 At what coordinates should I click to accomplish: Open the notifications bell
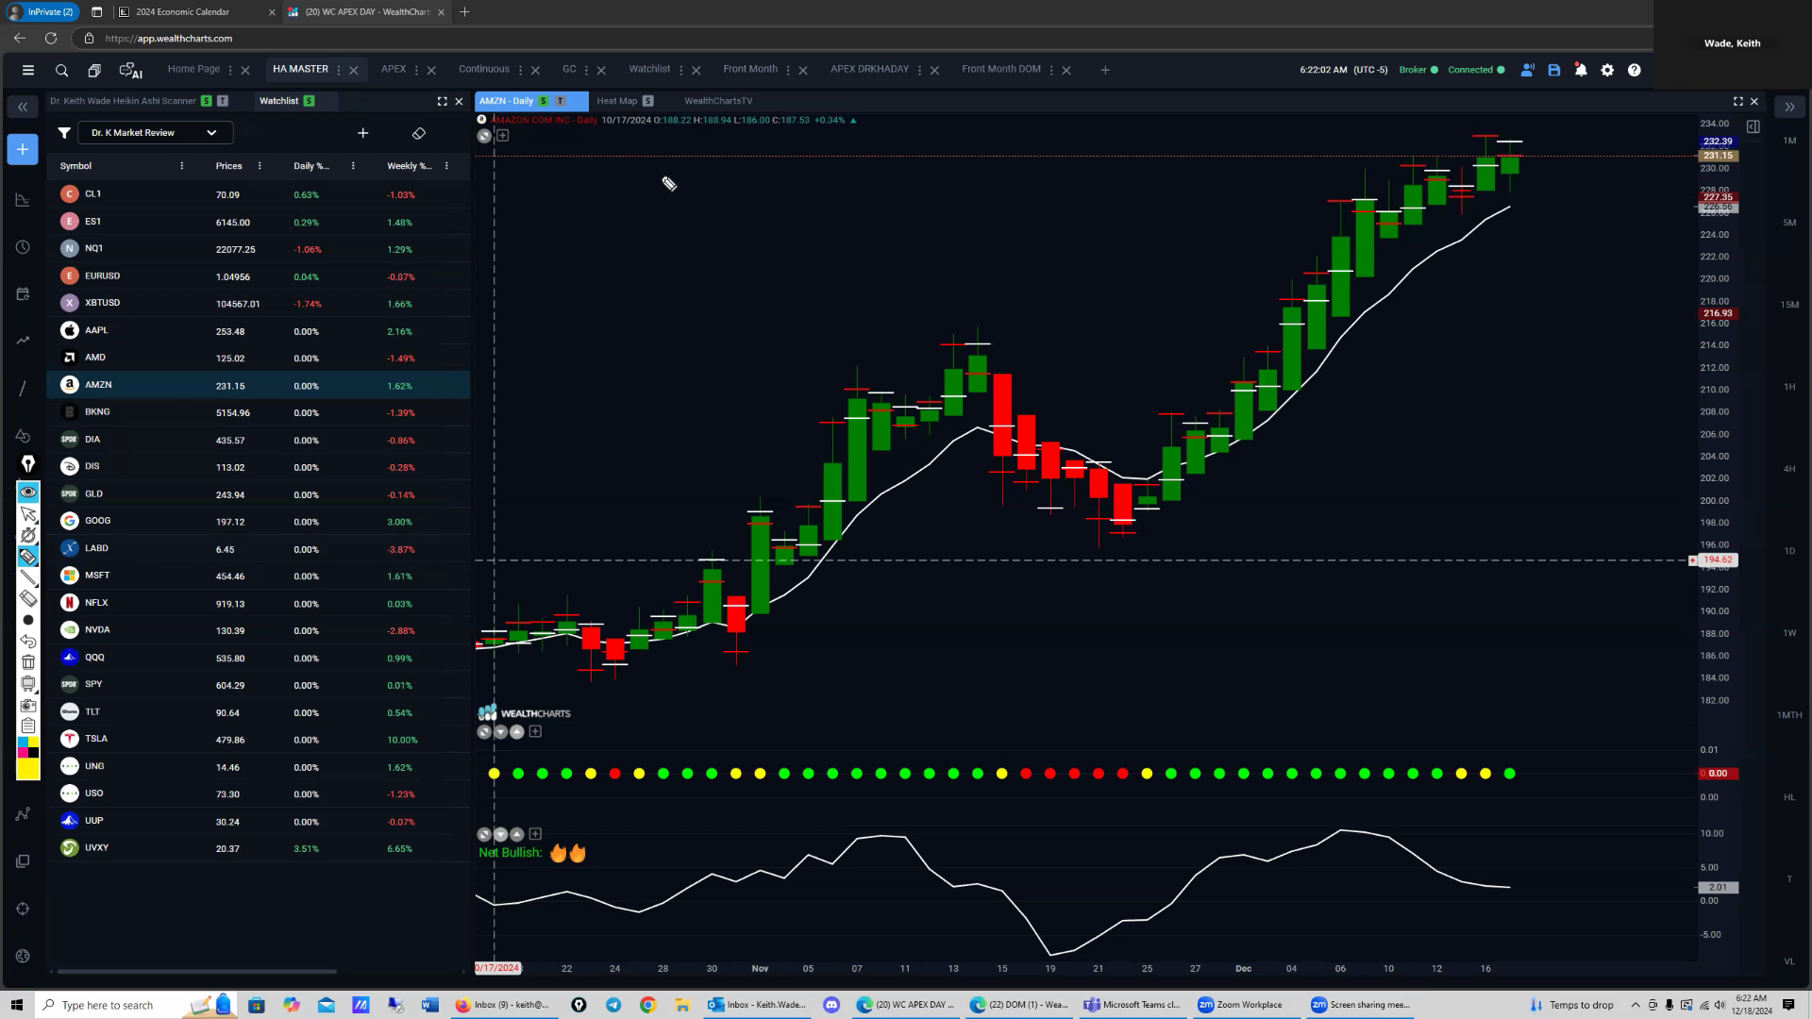pyautogui.click(x=1581, y=70)
